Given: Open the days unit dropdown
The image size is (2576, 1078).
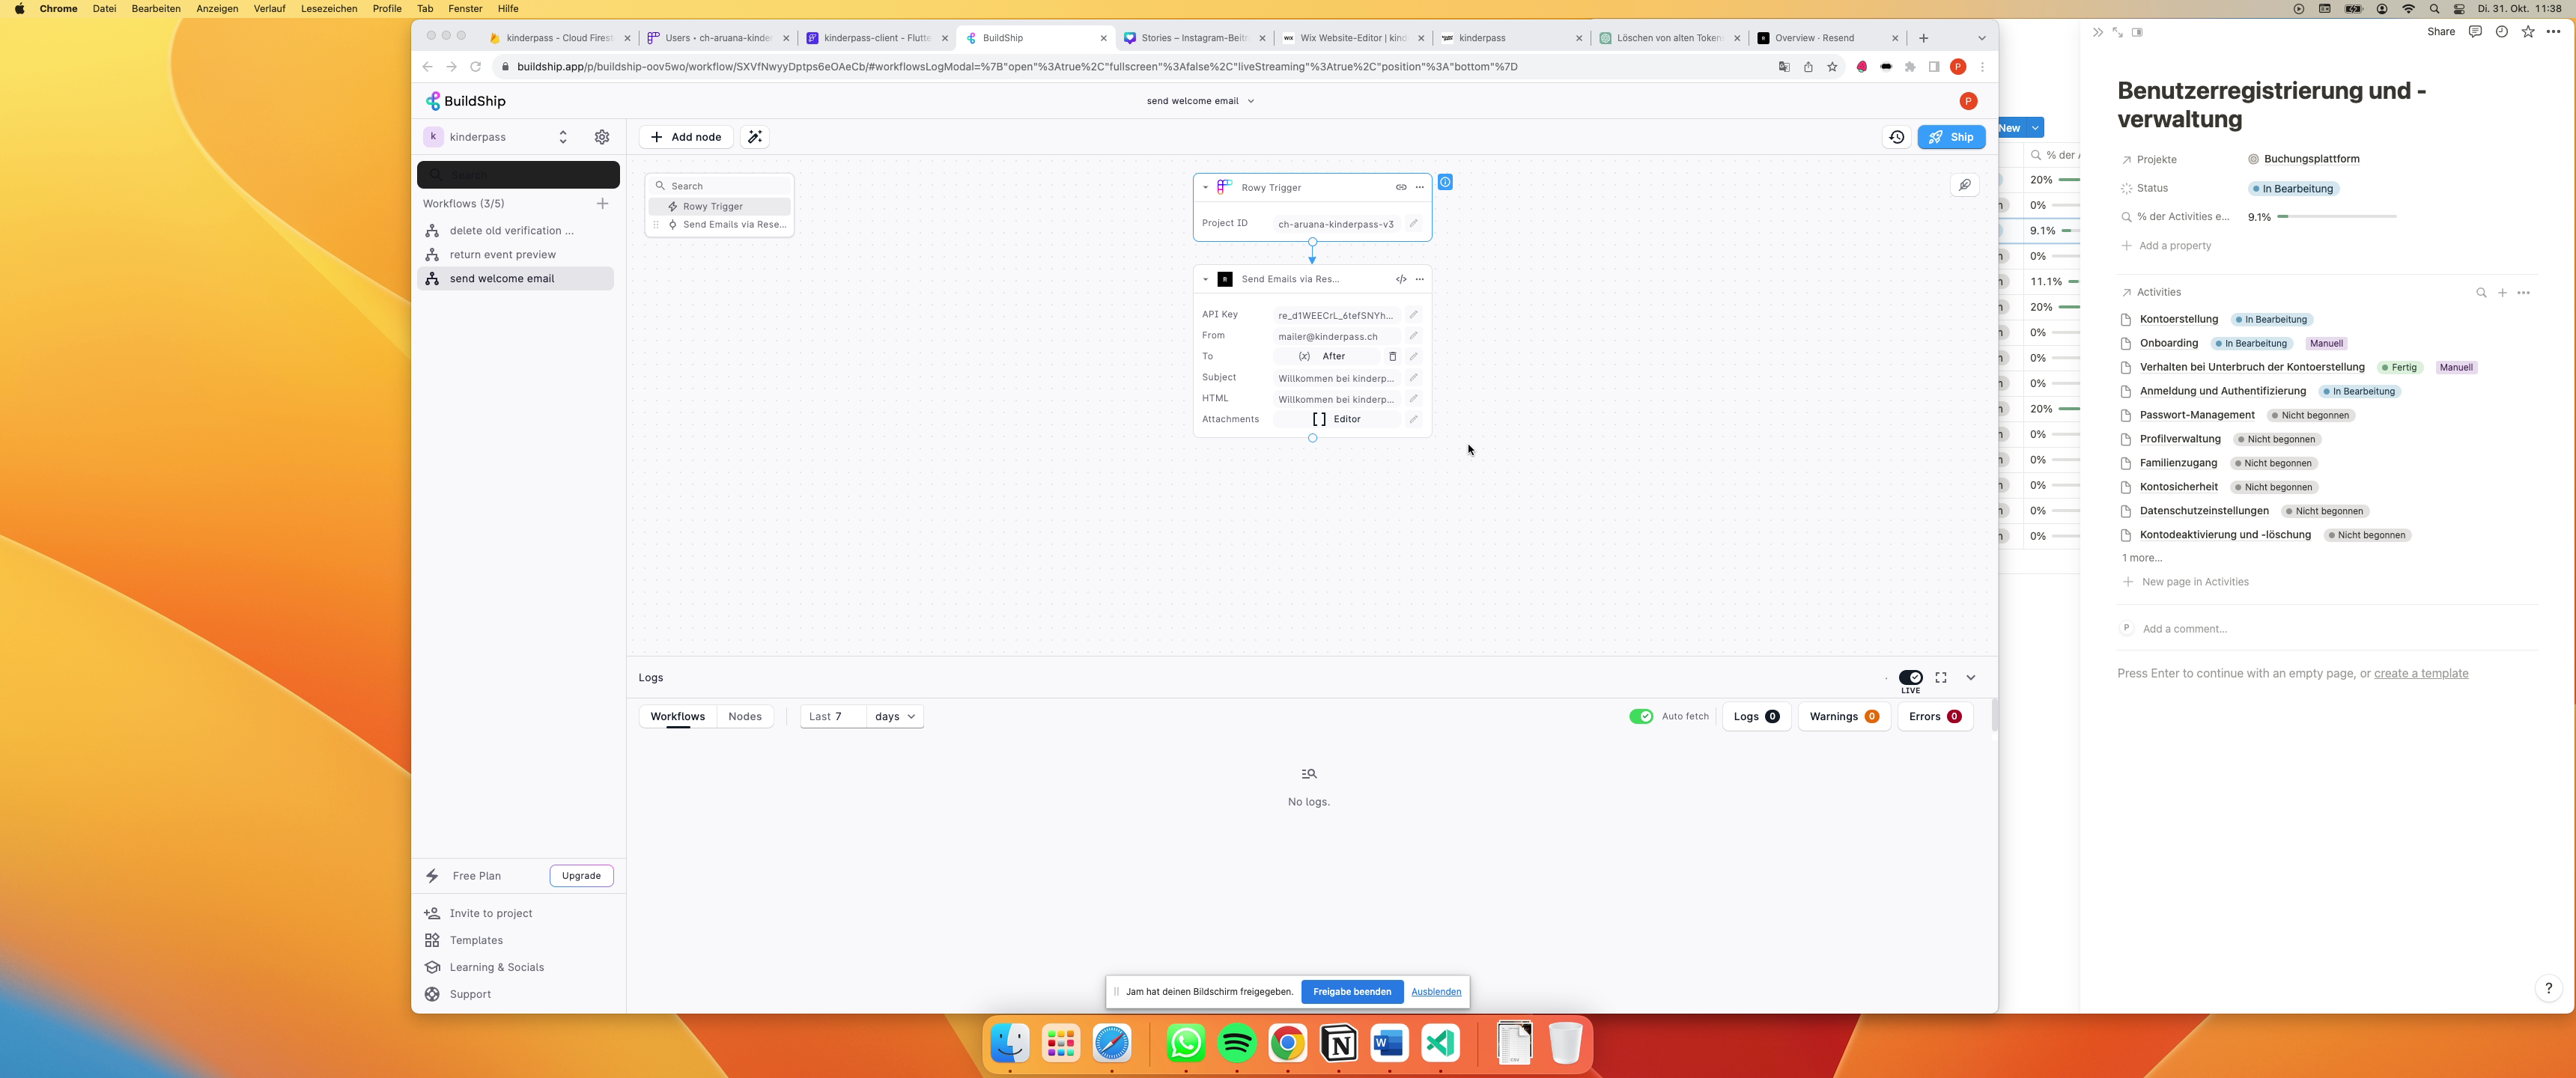Looking at the screenshot, I should (x=895, y=716).
